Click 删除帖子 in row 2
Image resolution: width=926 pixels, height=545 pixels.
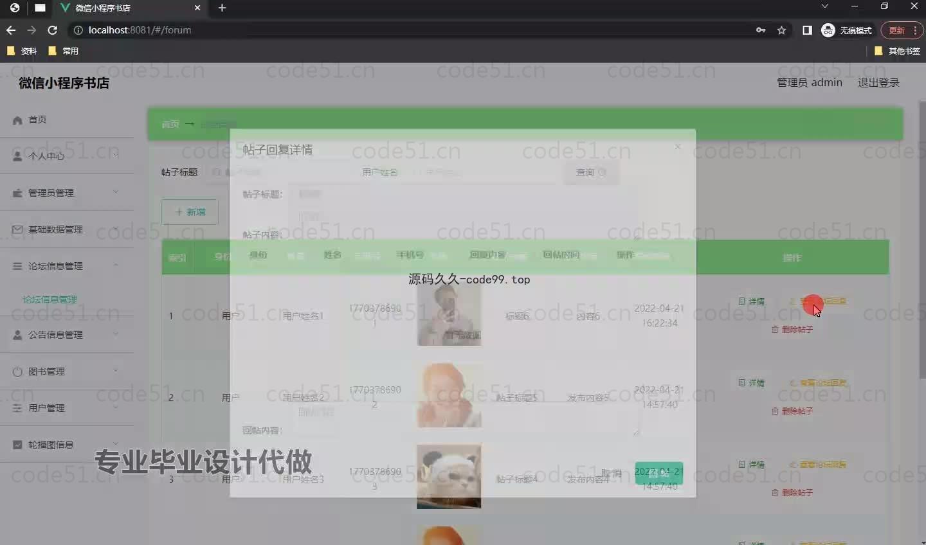[x=792, y=411]
